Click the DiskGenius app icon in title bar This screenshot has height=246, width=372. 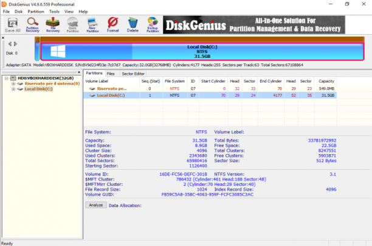click(4, 4)
